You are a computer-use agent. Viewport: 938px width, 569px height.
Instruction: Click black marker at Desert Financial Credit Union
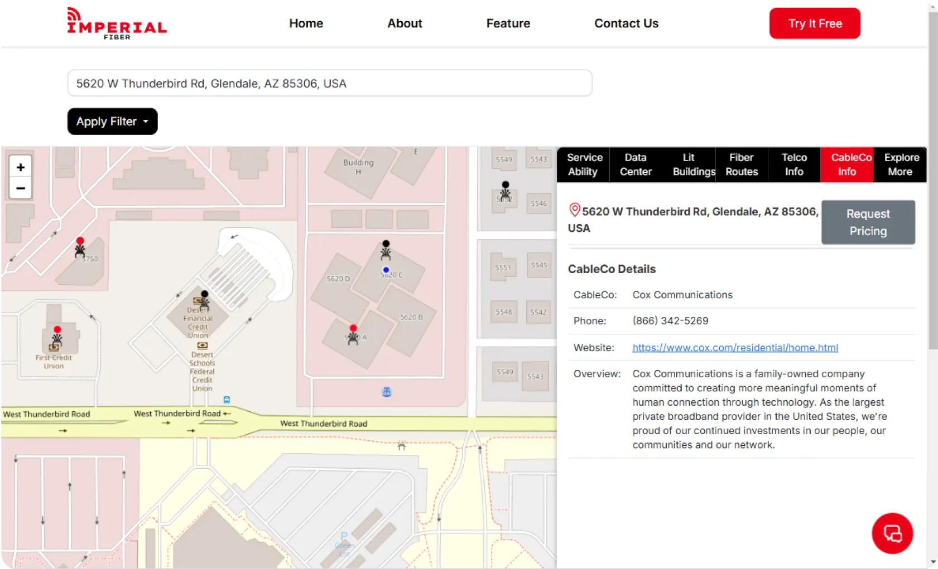tap(204, 300)
